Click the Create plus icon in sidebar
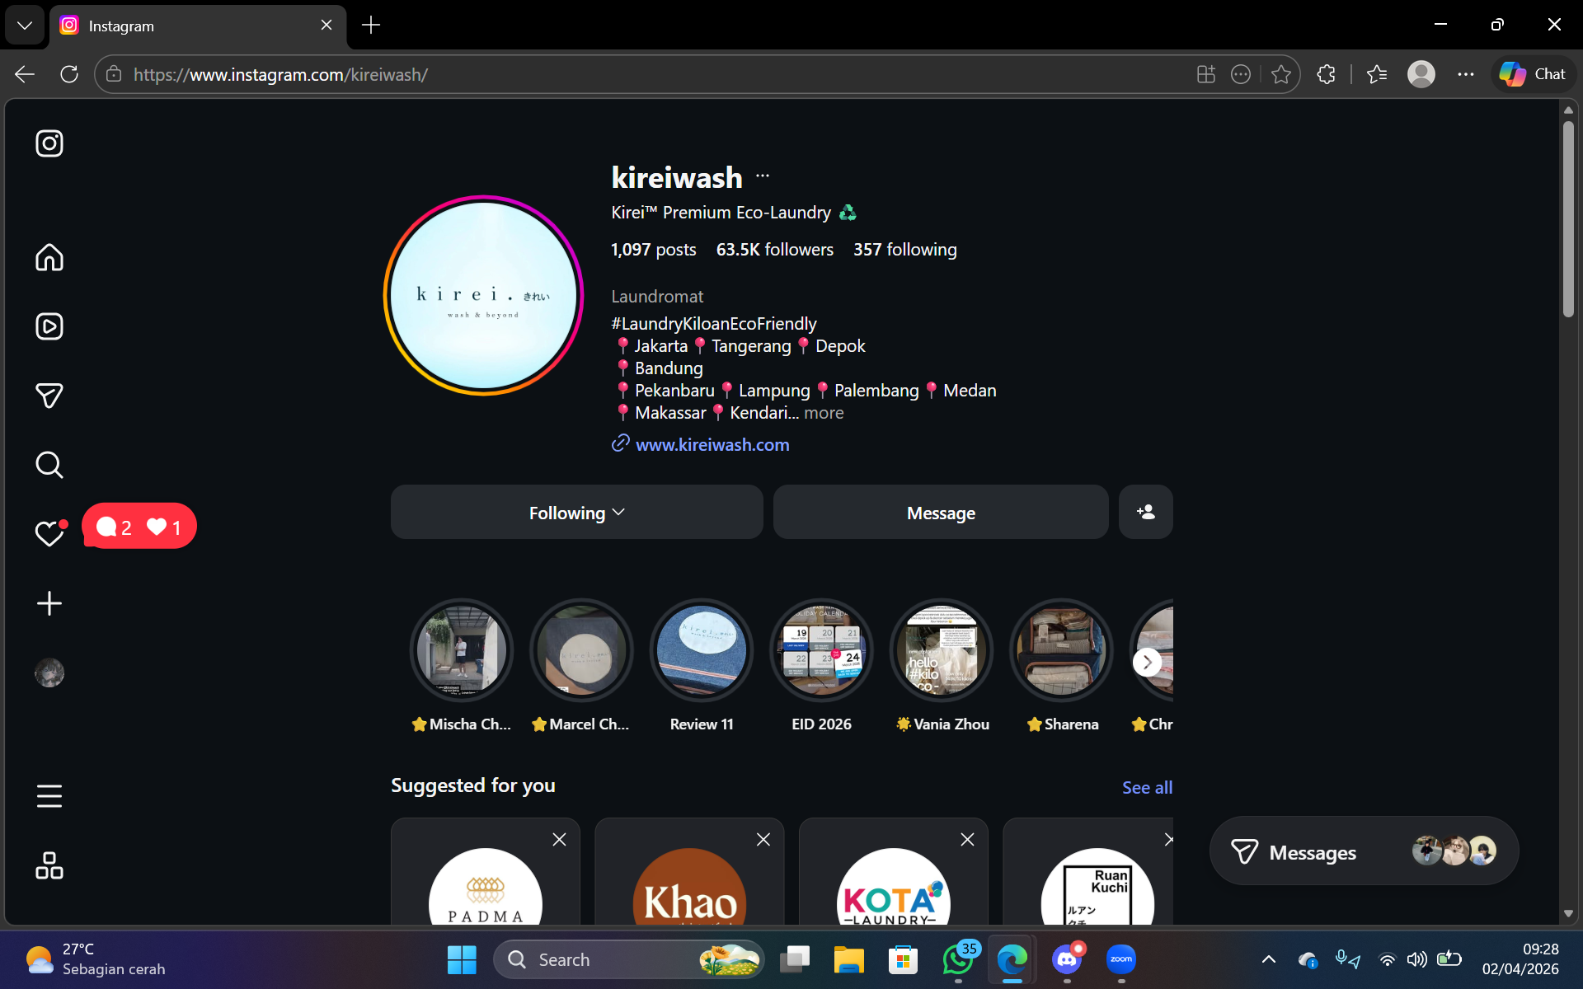Image resolution: width=1583 pixels, height=989 pixels. point(49,603)
